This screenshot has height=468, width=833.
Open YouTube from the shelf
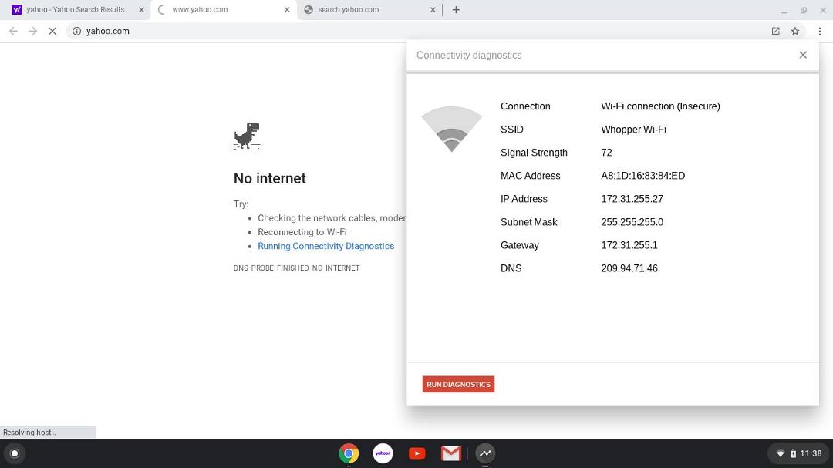pos(416,453)
